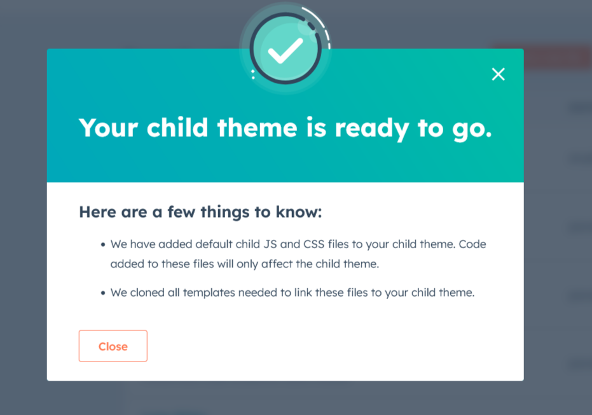Screen dimensions: 592x415
Task: Click the white checkmark success icon
Action: pyautogui.click(x=286, y=52)
